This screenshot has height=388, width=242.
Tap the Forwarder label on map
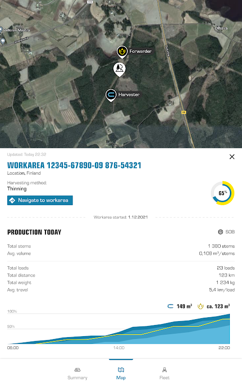140,51
